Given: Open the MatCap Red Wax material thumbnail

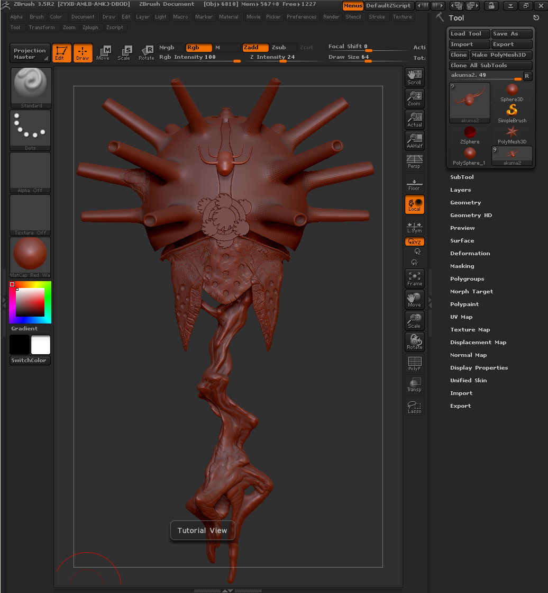Looking at the screenshot, I should pyautogui.click(x=31, y=257).
